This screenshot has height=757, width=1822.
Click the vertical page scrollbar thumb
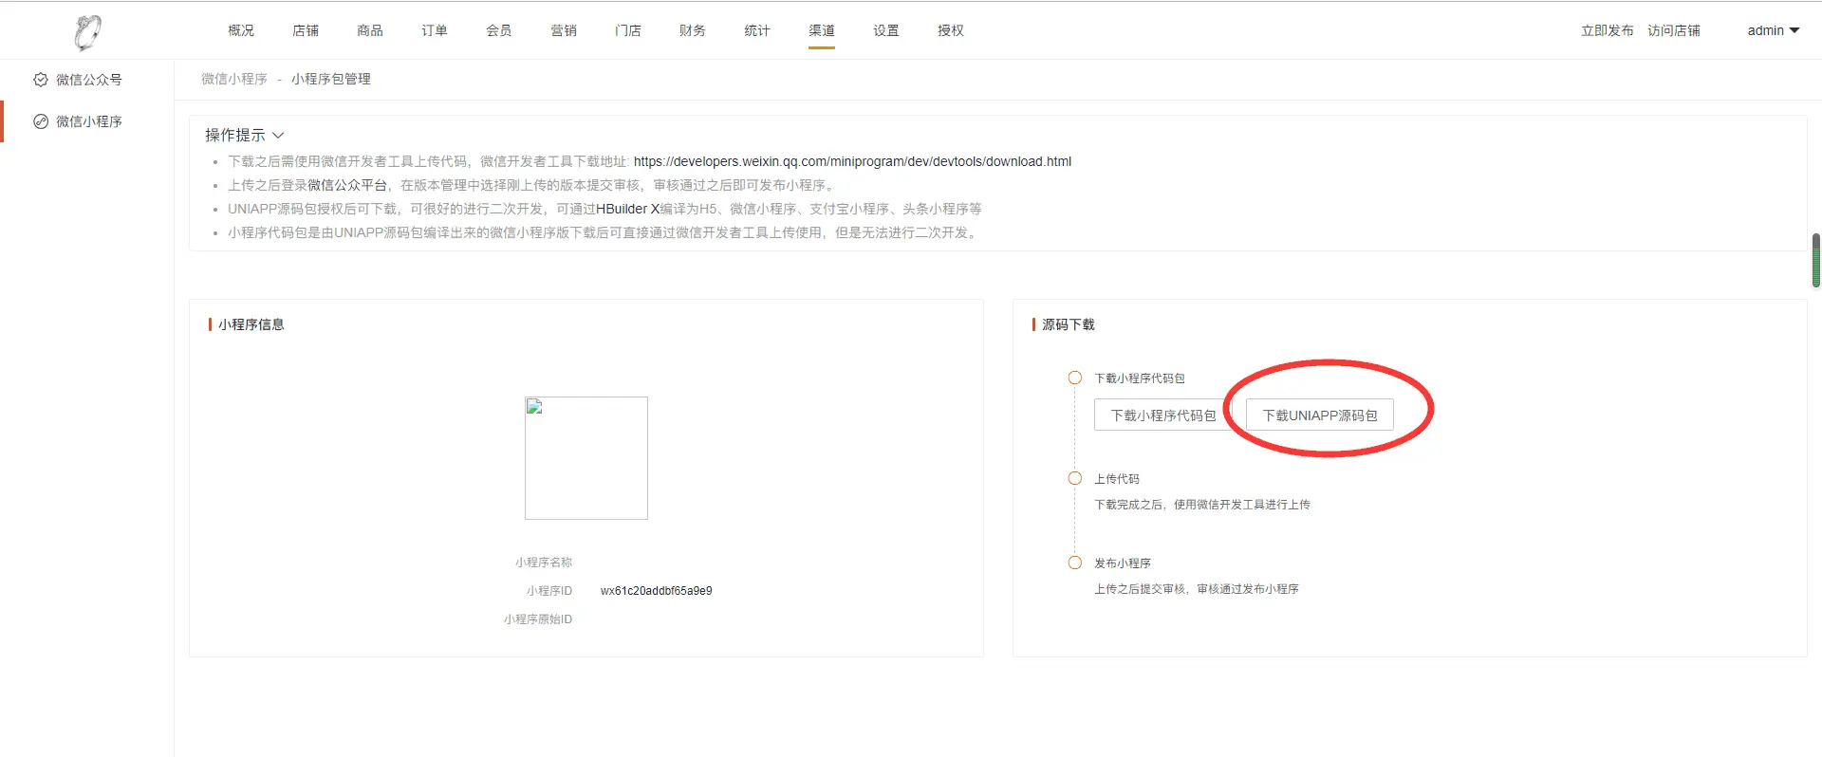(1815, 260)
